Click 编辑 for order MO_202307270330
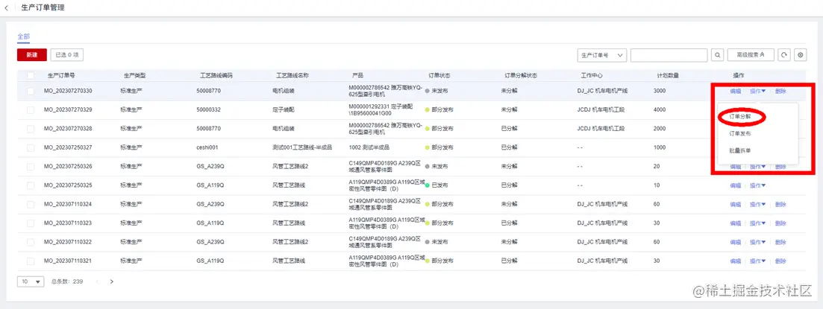The image size is (823, 309). pyautogui.click(x=736, y=91)
